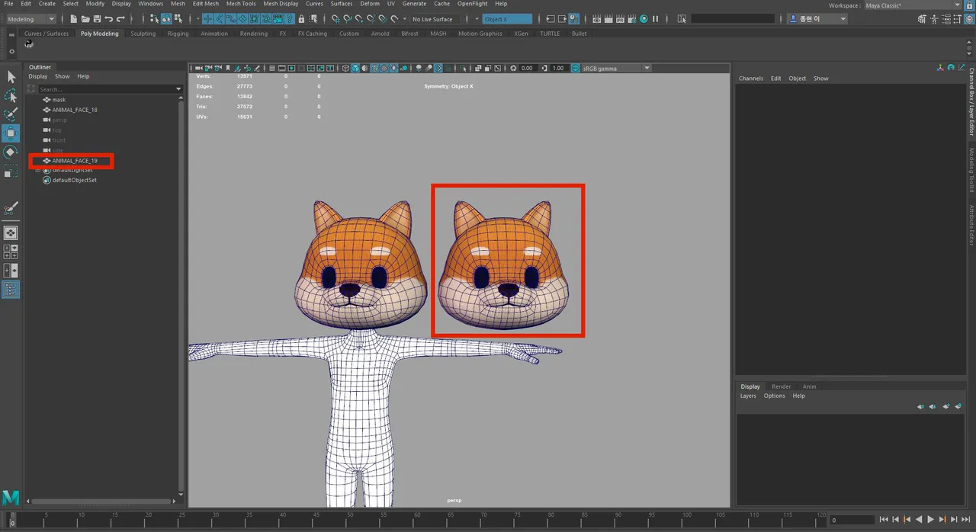Activate isolate select in the panel toolbar
Viewport: 976px width, 532px height.
[x=461, y=69]
